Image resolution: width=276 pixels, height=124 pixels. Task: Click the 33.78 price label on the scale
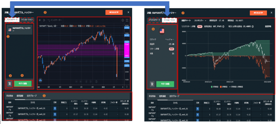(x=127, y=61)
